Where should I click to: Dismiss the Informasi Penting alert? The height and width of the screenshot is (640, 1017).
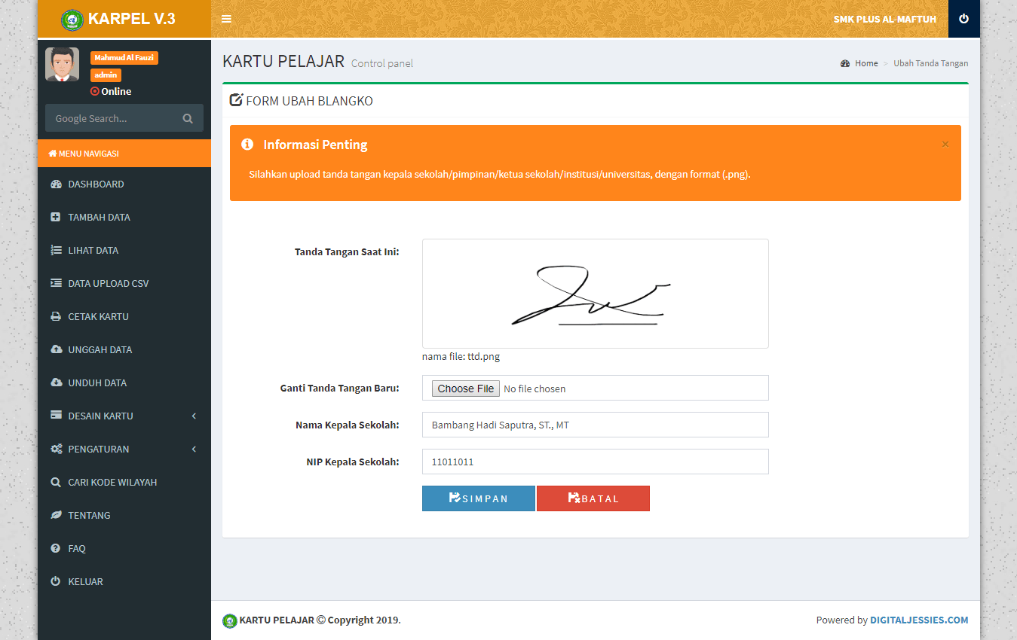(x=945, y=145)
